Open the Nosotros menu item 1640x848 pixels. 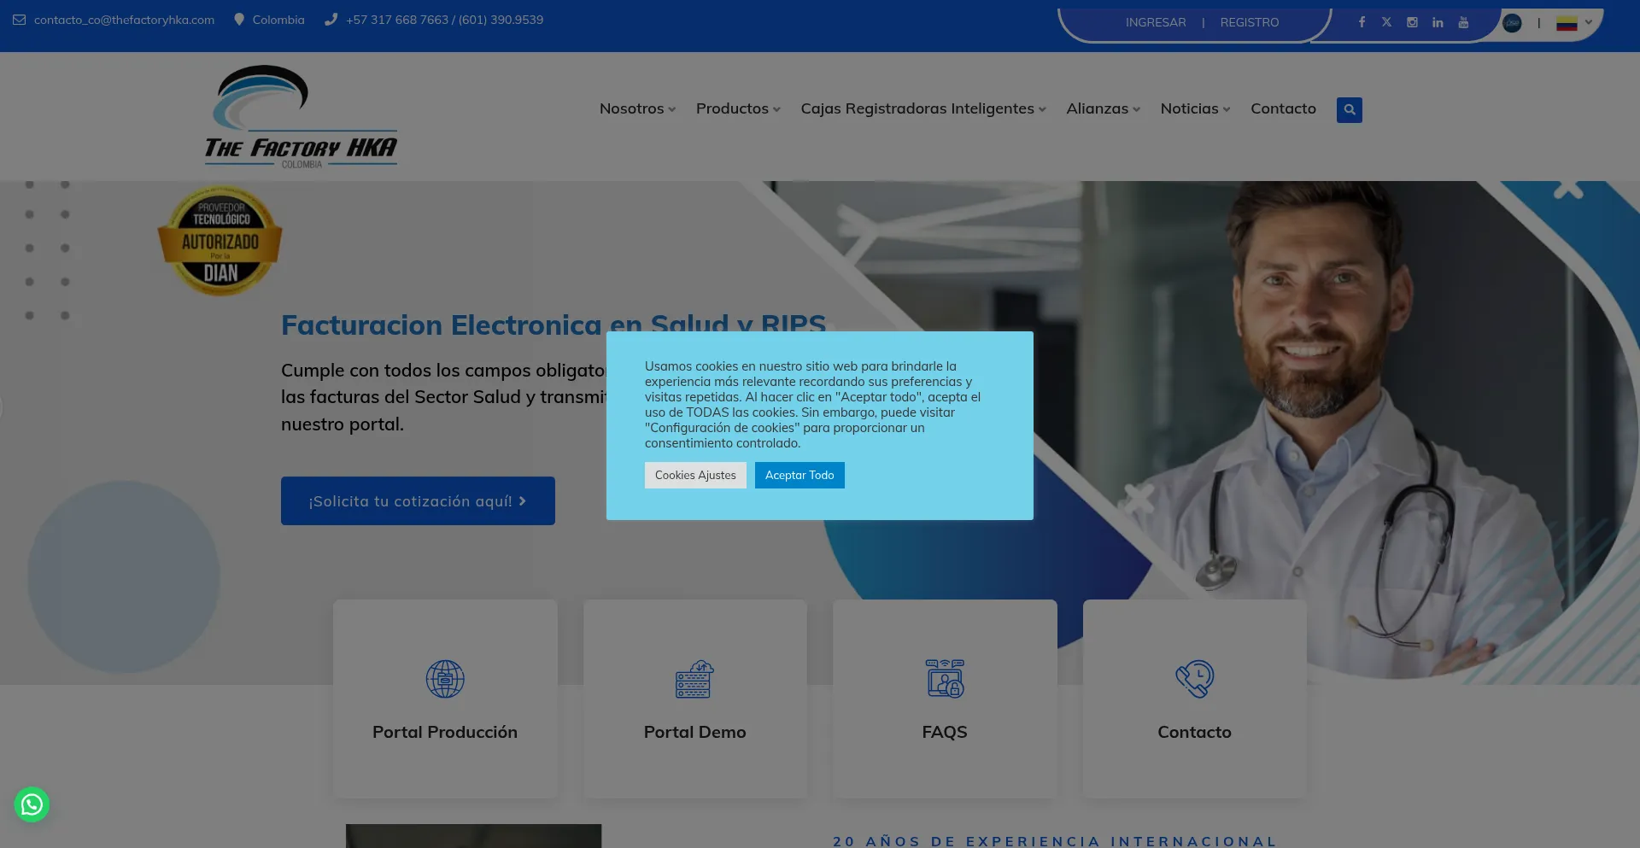pos(636,108)
